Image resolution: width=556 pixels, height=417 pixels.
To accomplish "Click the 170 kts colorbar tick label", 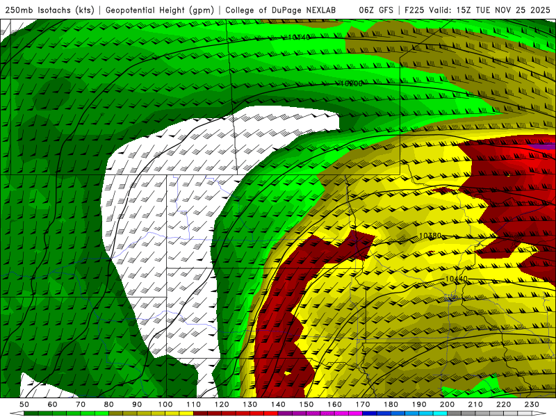I will (x=363, y=404).
